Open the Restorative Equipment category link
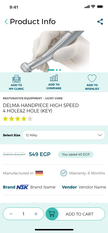 click(22, 98)
